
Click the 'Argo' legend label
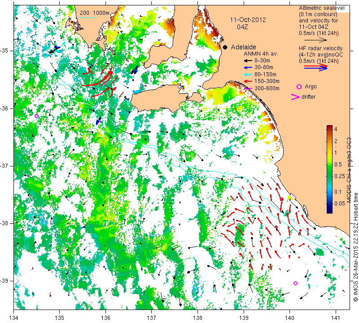tap(311, 87)
